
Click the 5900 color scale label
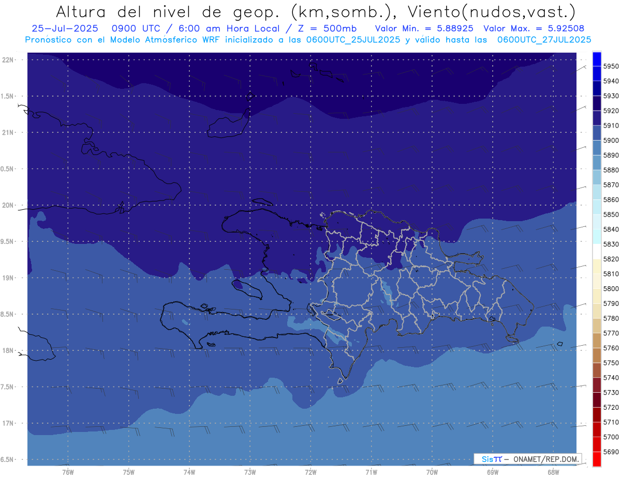611,141
